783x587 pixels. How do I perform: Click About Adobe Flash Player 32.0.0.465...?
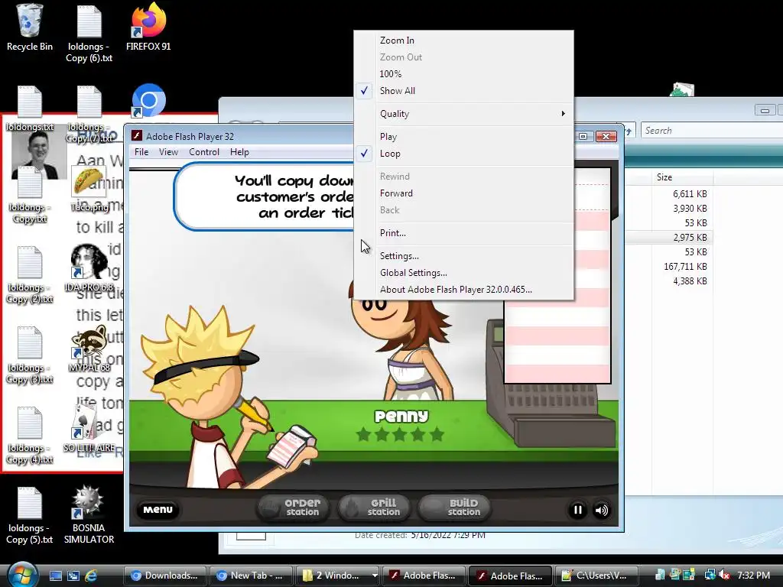(463, 290)
